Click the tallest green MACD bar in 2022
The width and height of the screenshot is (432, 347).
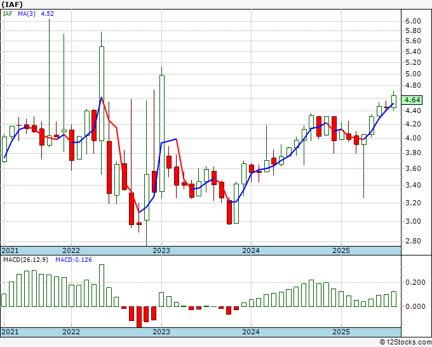(102, 285)
